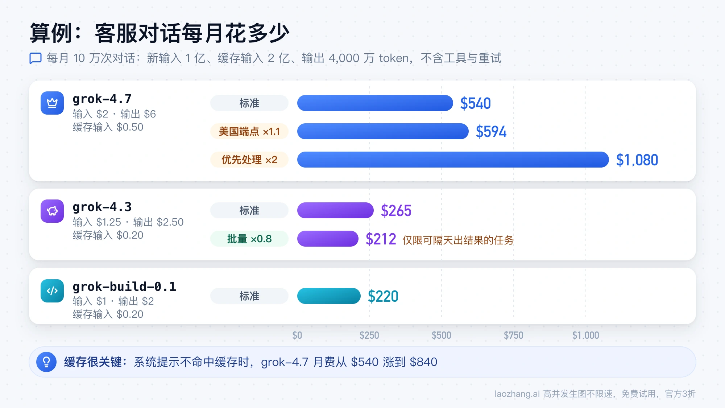Click the subtitle starting 每月 10 万次对话
The height and width of the screenshot is (408, 725).
(274, 58)
